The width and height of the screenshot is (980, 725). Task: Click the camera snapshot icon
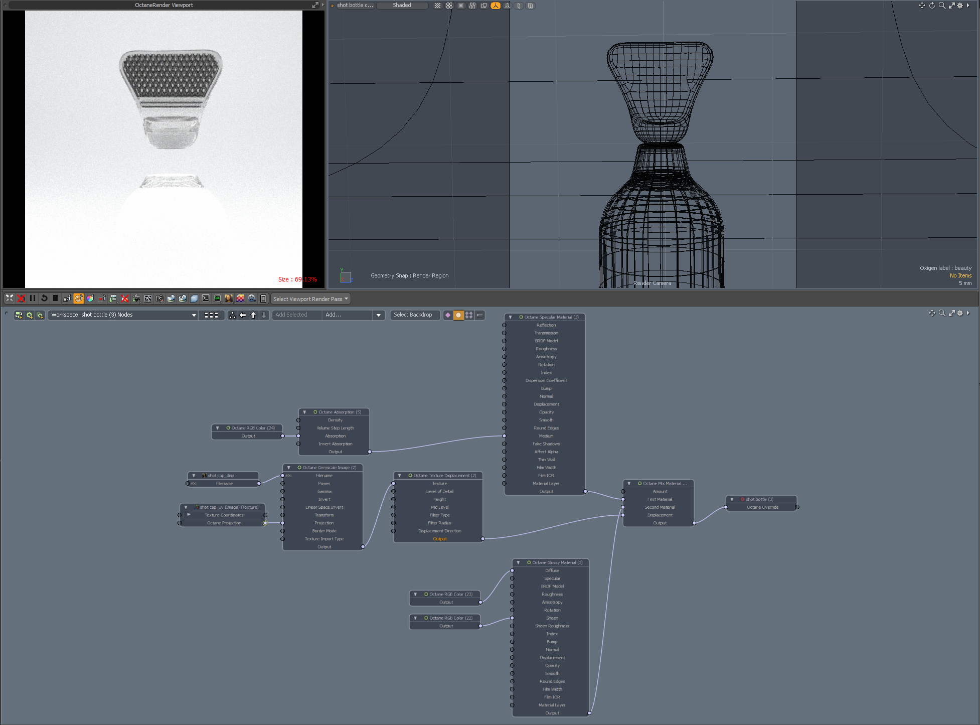click(159, 299)
